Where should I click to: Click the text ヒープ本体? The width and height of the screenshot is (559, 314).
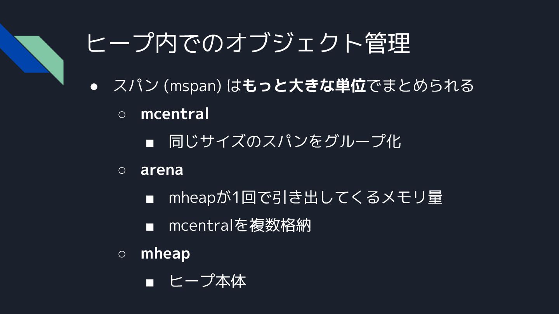207,281
